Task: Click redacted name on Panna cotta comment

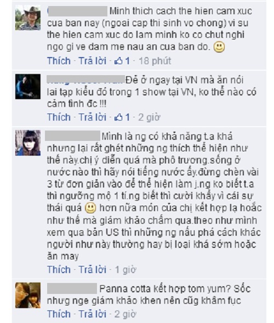Action: click(x=72, y=288)
